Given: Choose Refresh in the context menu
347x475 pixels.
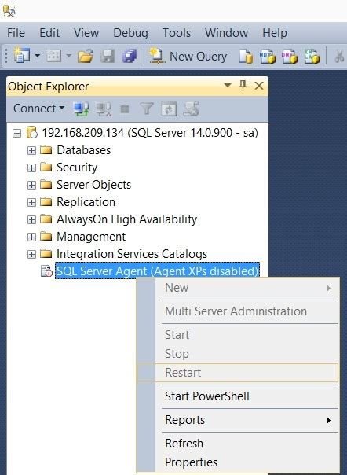Looking at the screenshot, I should point(238,444).
